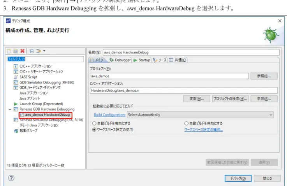Click the 名前 input field
The height and width of the screenshot is (186, 287).
coord(191,52)
